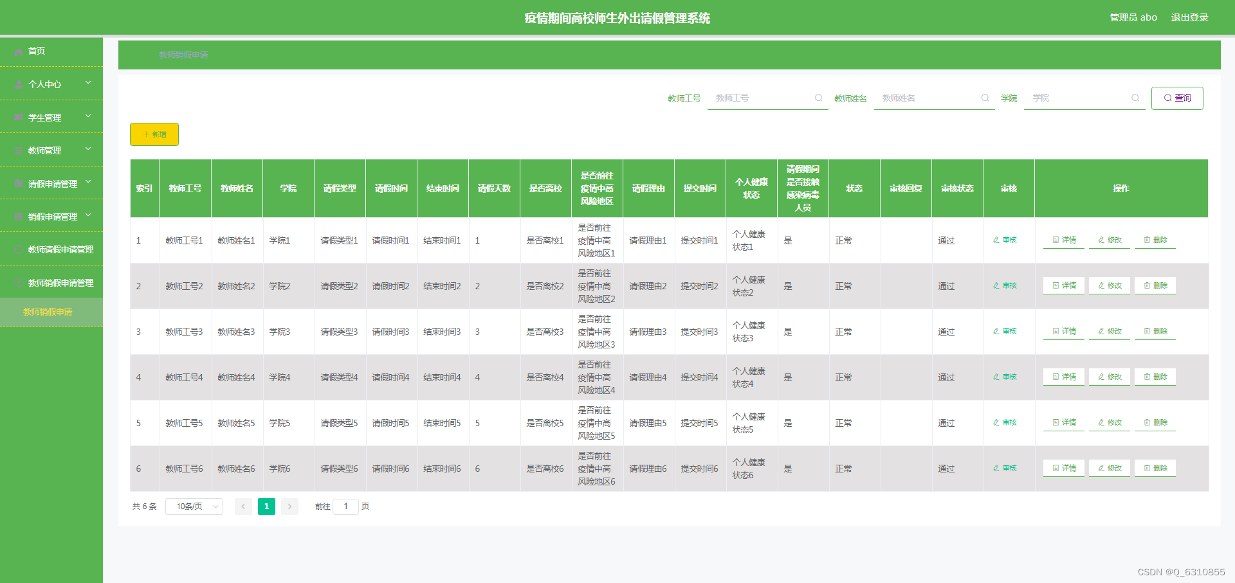Viewport: 1235px width, 583px height.
Task: Click search icon in 教师工号 field
Action: [819, 98]
